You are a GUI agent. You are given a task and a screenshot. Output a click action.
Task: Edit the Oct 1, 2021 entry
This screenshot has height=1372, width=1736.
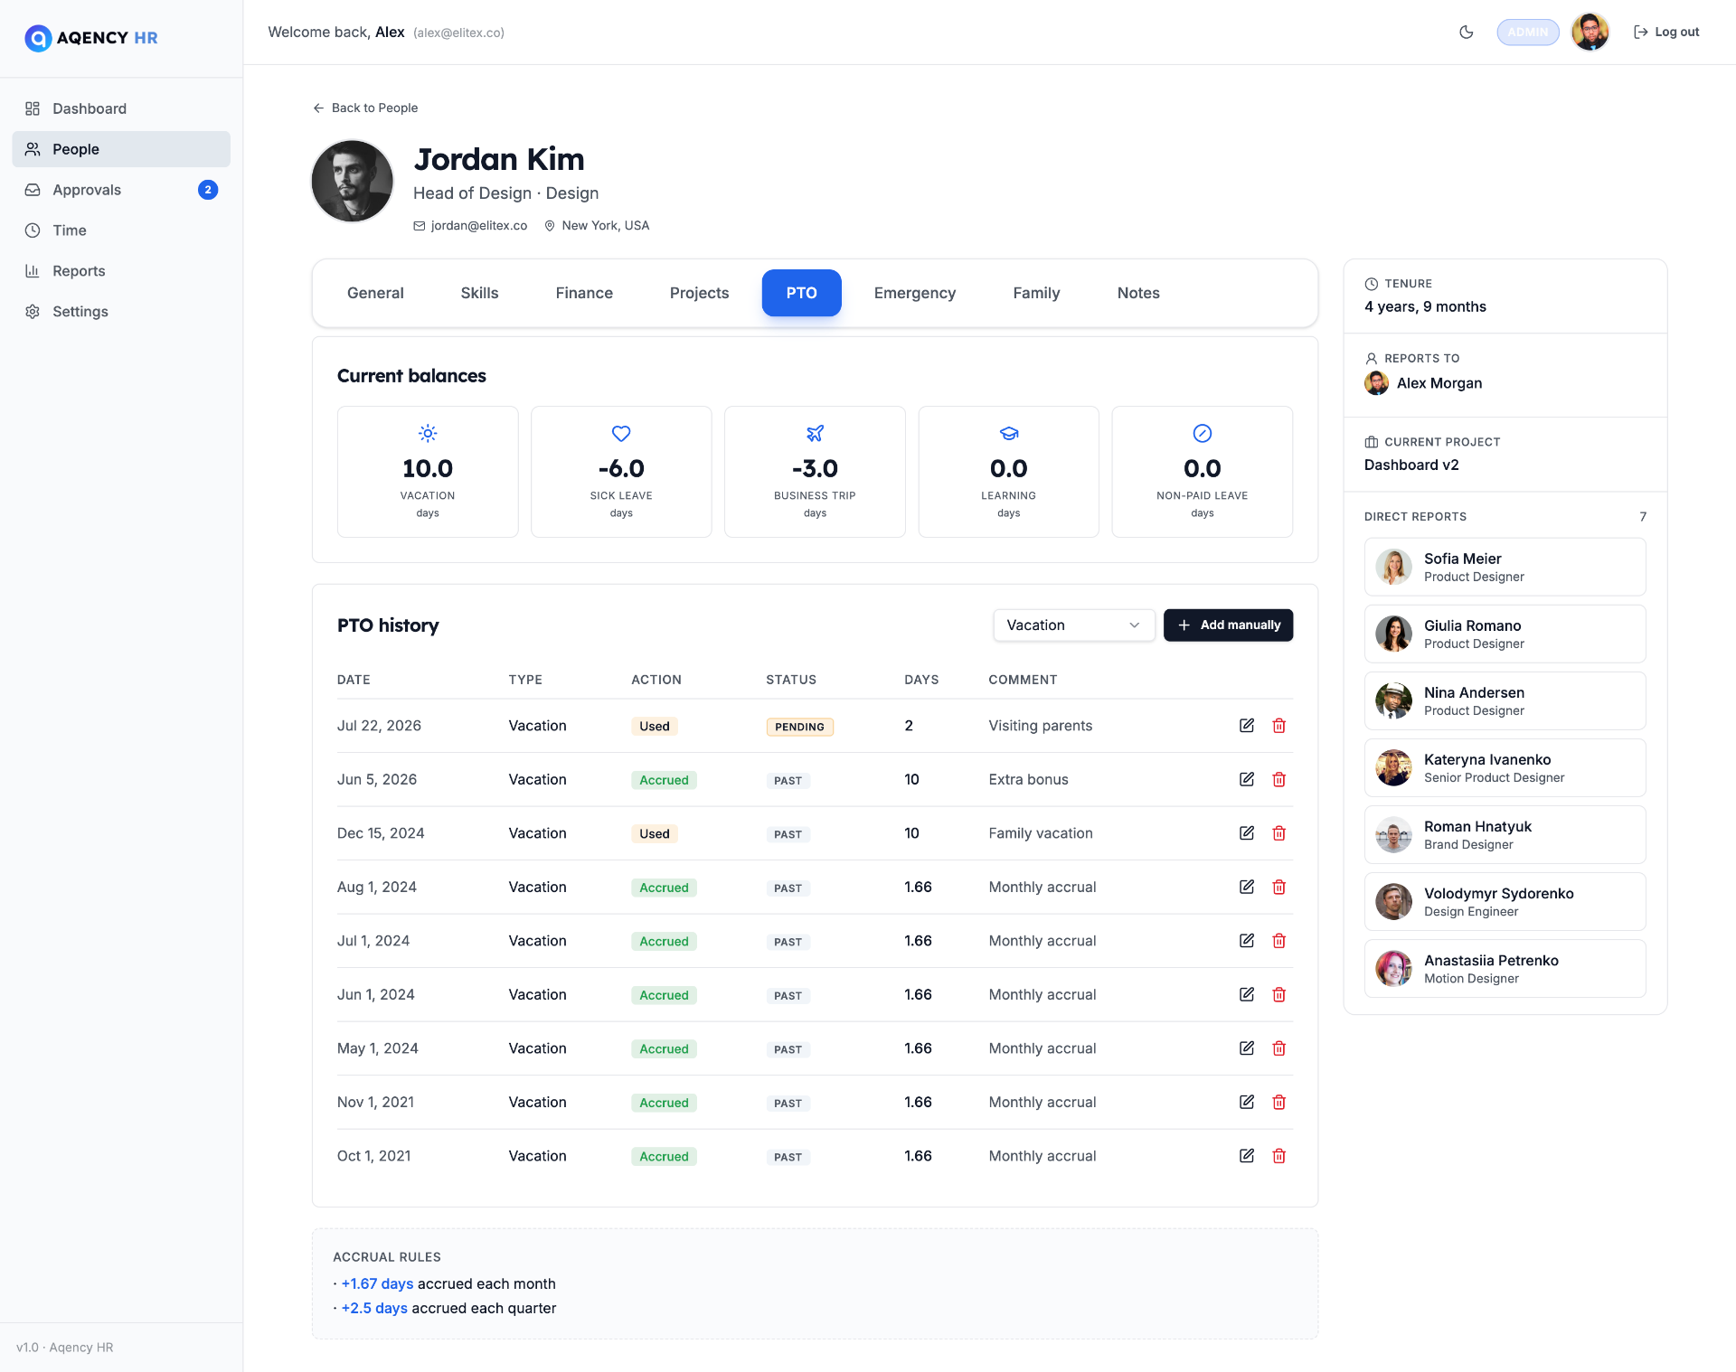pos(1246,1156)
